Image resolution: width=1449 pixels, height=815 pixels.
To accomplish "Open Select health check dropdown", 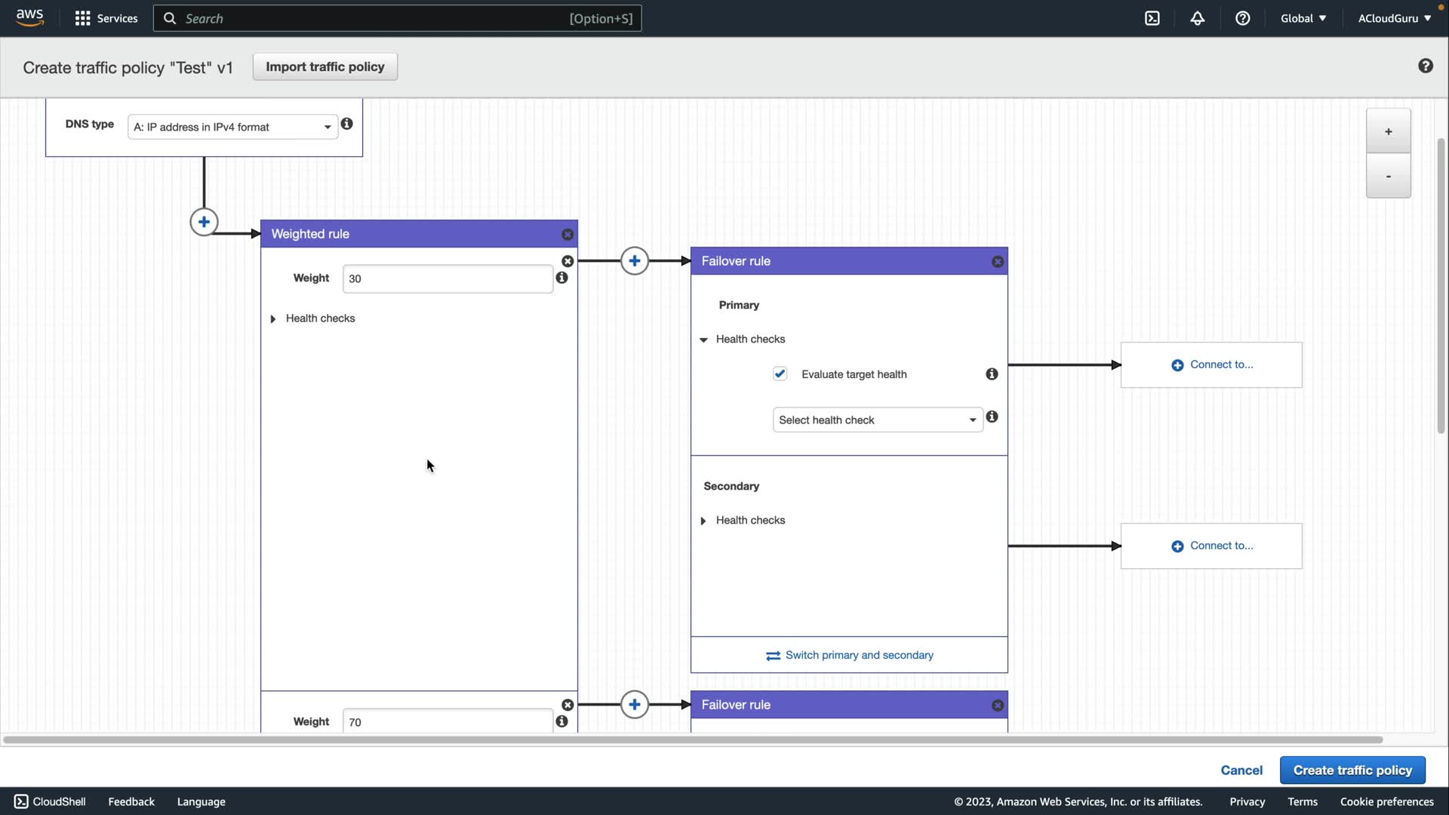I will [x=877, y=420].
